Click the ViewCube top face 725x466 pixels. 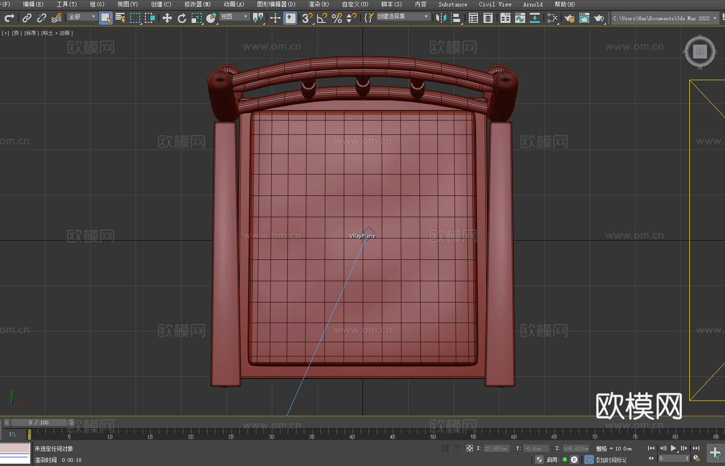700,52
